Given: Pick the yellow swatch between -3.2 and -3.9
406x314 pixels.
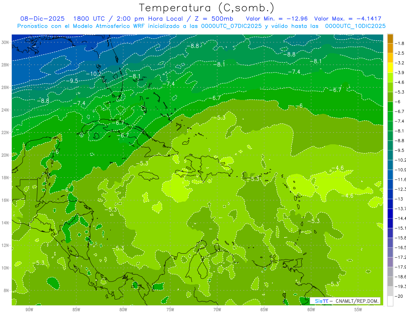Looking at the screenshot, I should [390, 68].
